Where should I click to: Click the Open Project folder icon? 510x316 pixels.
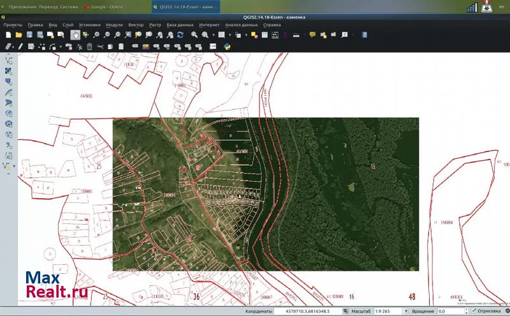point(18,34)
